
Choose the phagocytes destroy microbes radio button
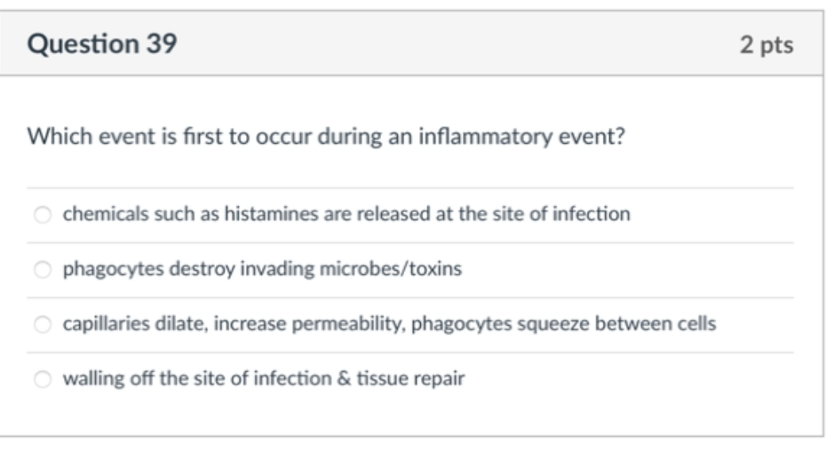pyautogui.click(x=42, y=269)
